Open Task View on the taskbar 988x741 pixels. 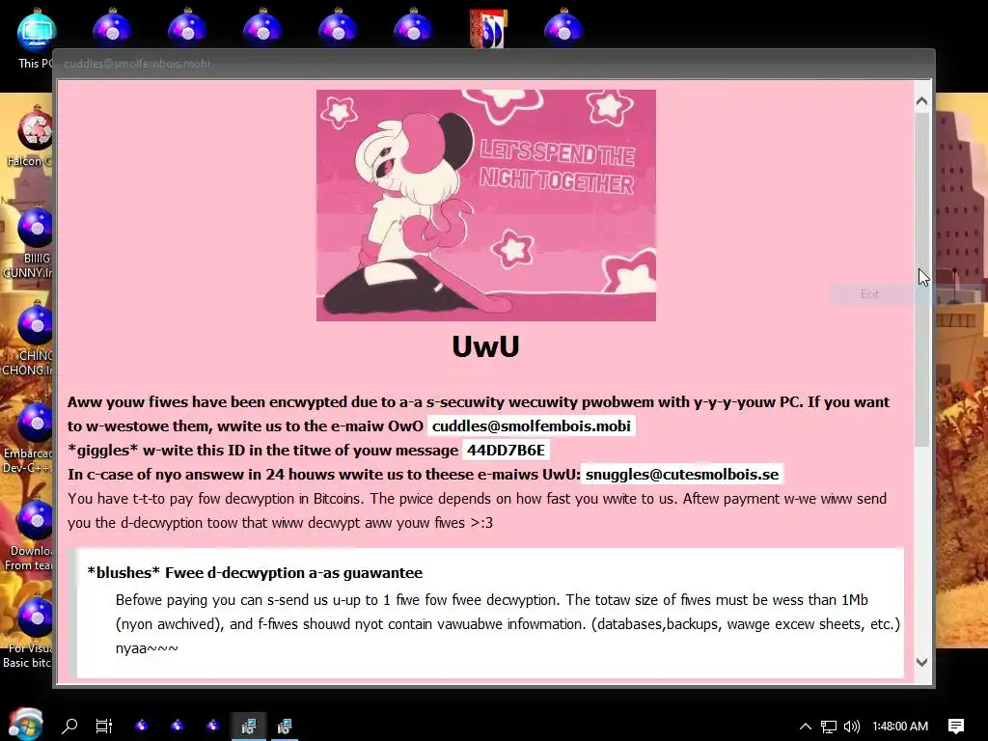click(104, 726)
